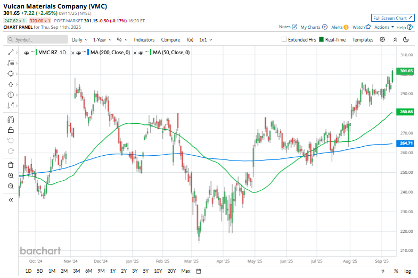The image size is (418, 278).
Task: Hide the MA 200 indicator
Action: click(x=78, y=53)
